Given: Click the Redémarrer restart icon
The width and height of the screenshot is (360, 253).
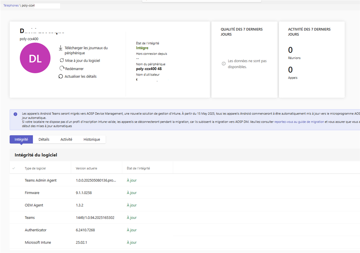Looking at the screenshot, I should tap(62, 68).
